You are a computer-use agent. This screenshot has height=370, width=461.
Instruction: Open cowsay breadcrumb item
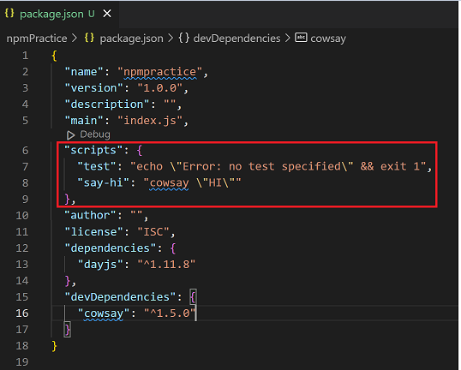tap(328, 39)
